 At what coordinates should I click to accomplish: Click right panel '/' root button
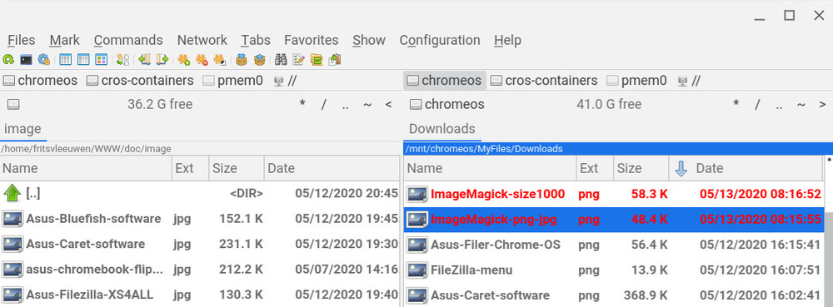757,105
